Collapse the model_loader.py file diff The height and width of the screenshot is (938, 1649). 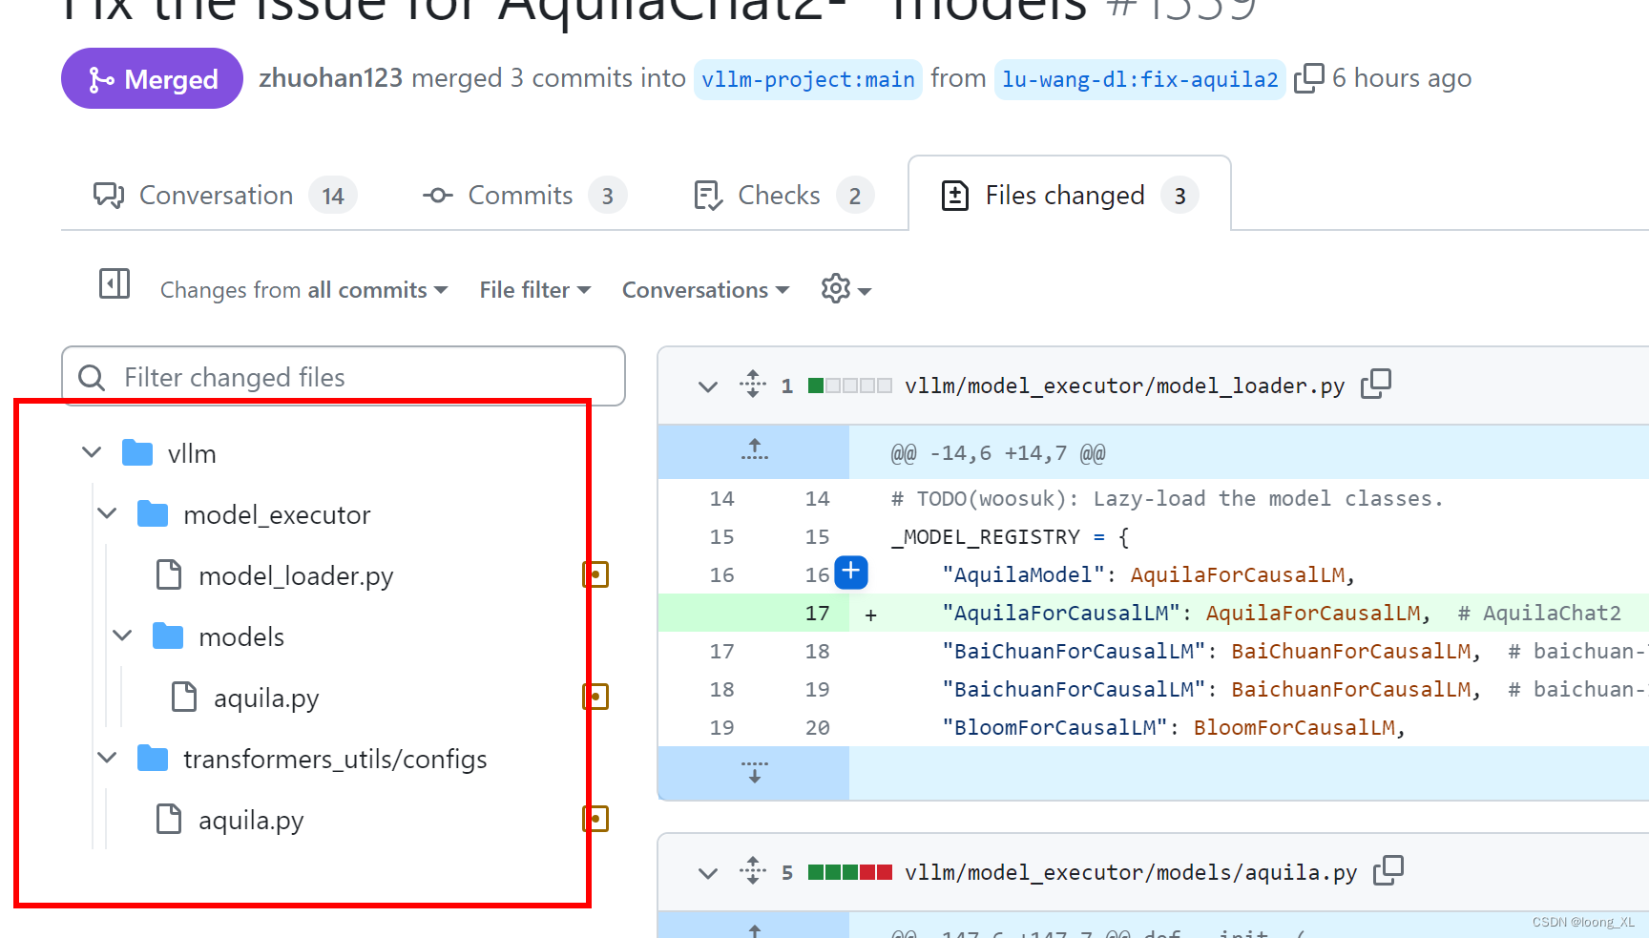(x=708, y=386)
